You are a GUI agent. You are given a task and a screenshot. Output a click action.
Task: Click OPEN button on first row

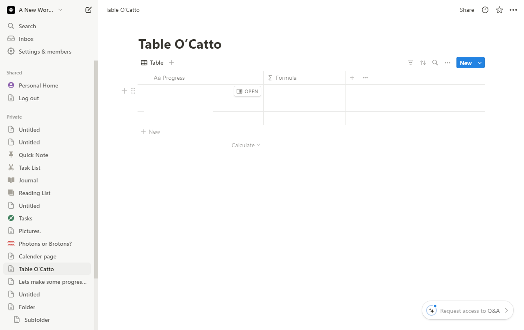point(247,91)
